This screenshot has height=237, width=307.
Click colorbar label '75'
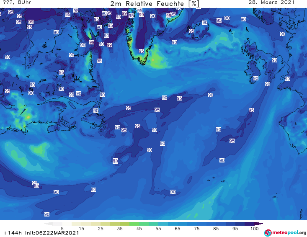coord(196,229)
